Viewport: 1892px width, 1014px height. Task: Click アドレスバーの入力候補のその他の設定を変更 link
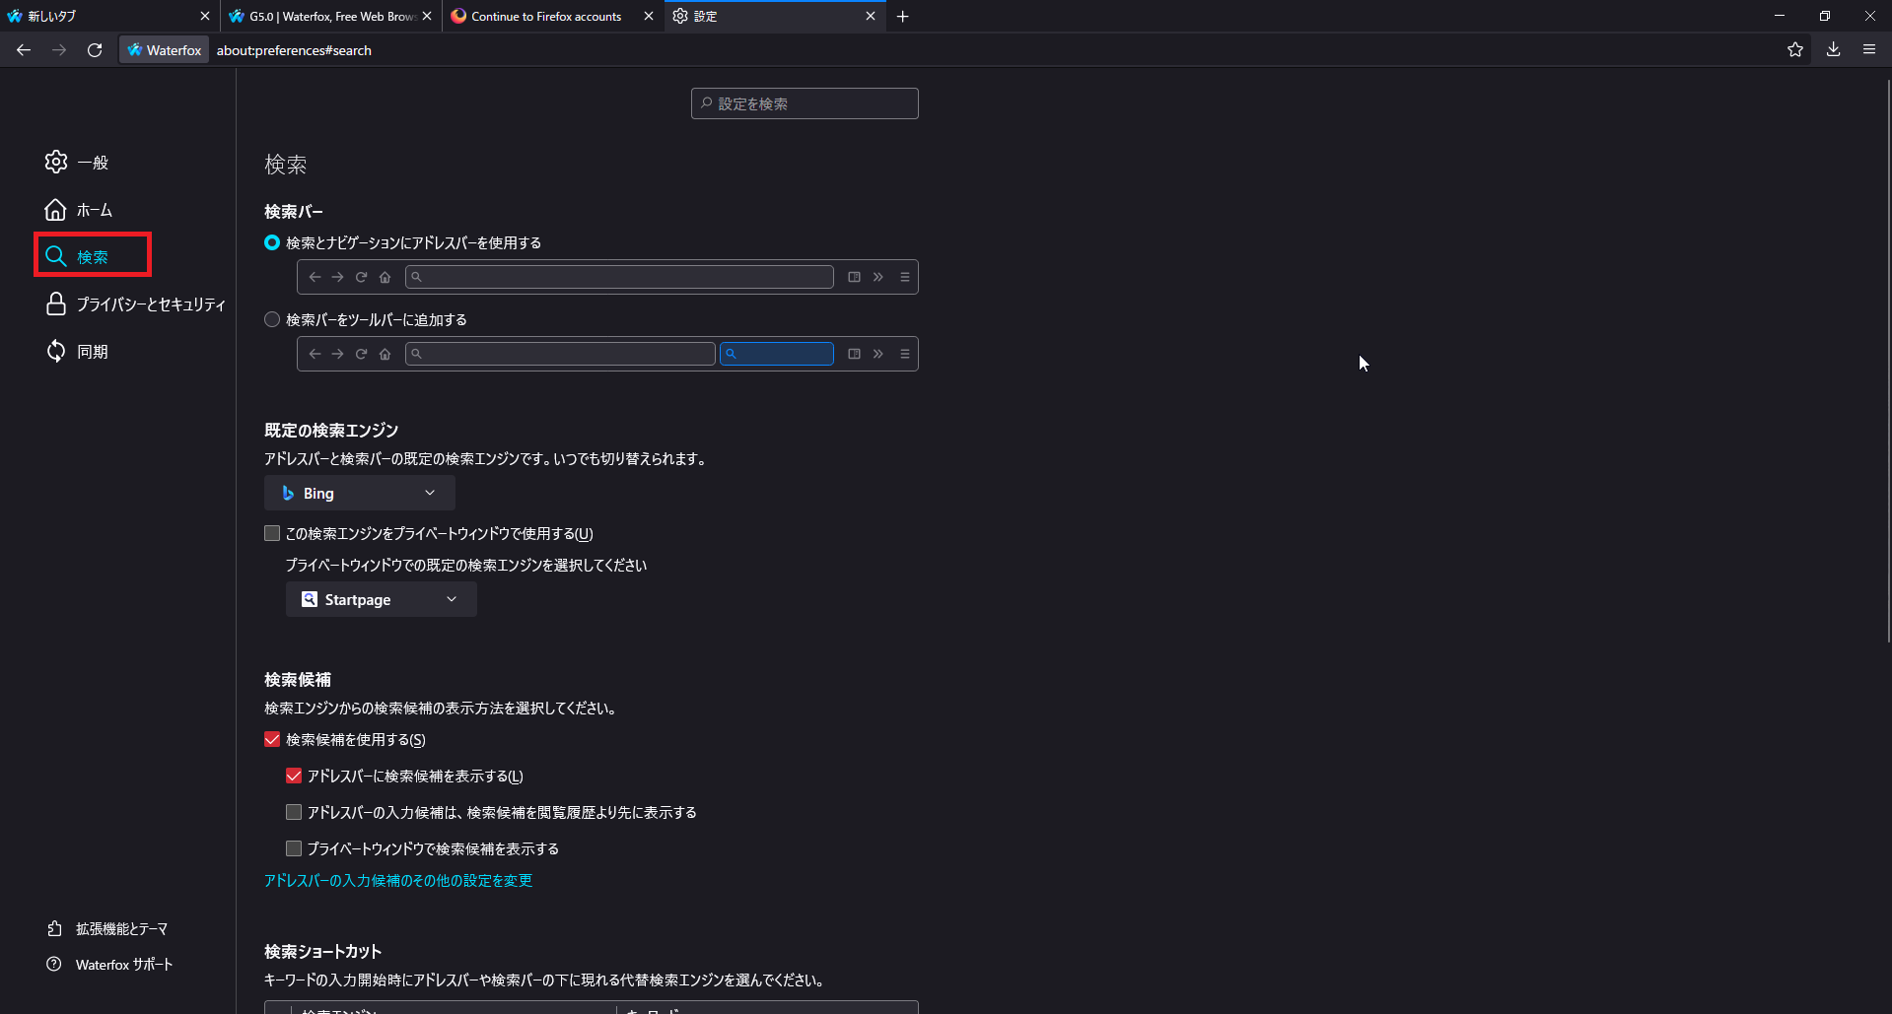click(398, 880)
